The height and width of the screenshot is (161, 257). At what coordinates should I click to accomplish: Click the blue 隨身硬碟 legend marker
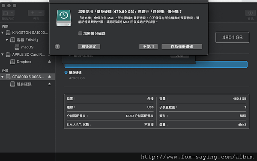[x=66, y=72]
